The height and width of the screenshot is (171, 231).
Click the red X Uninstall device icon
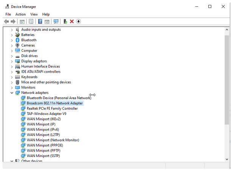72,22
